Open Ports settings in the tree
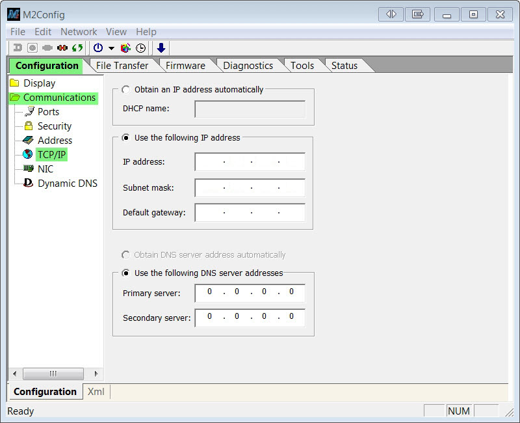 tap(48, 112)
